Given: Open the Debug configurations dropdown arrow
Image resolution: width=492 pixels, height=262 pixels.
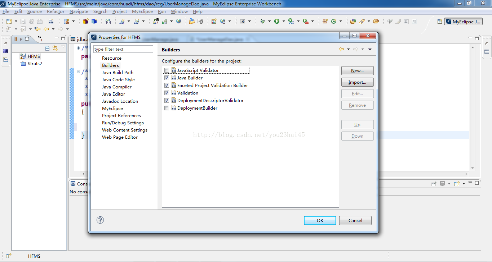Looking at the screenshot, I should pyautogui.click(x=269, y=22).
